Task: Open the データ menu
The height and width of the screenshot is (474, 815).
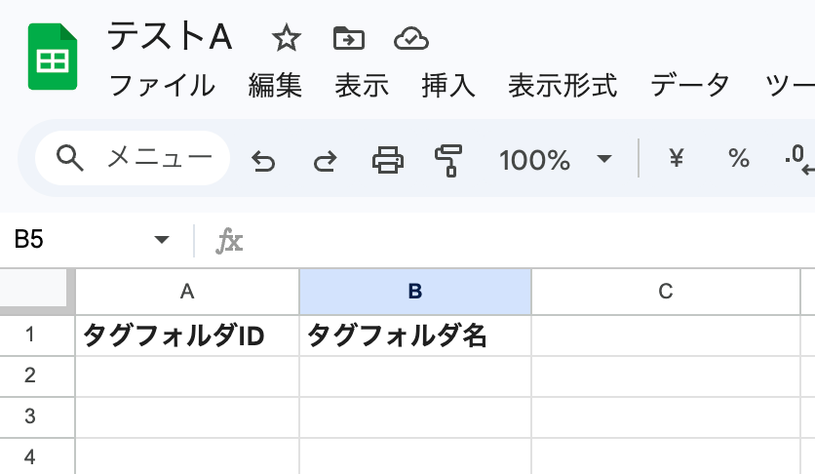Action: 690,86
